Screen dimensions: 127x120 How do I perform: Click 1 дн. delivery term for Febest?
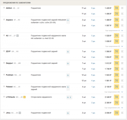[x=93, y=87]
